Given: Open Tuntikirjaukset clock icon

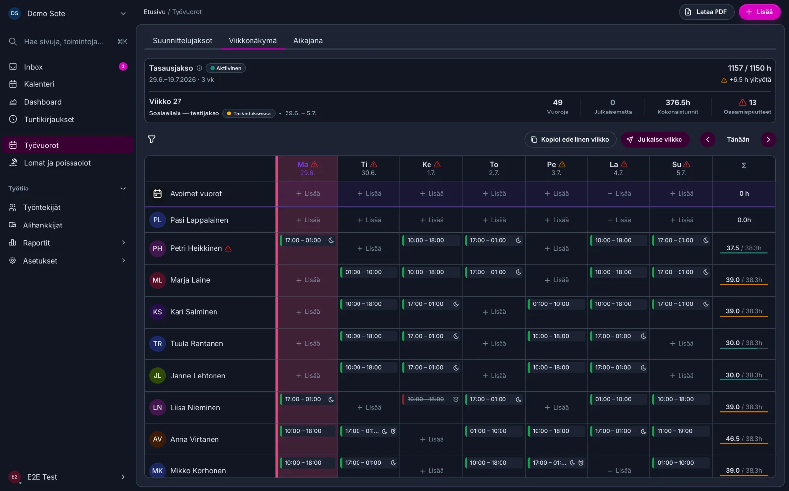Looking at the screenshot, I should click(x=13, y=119).
